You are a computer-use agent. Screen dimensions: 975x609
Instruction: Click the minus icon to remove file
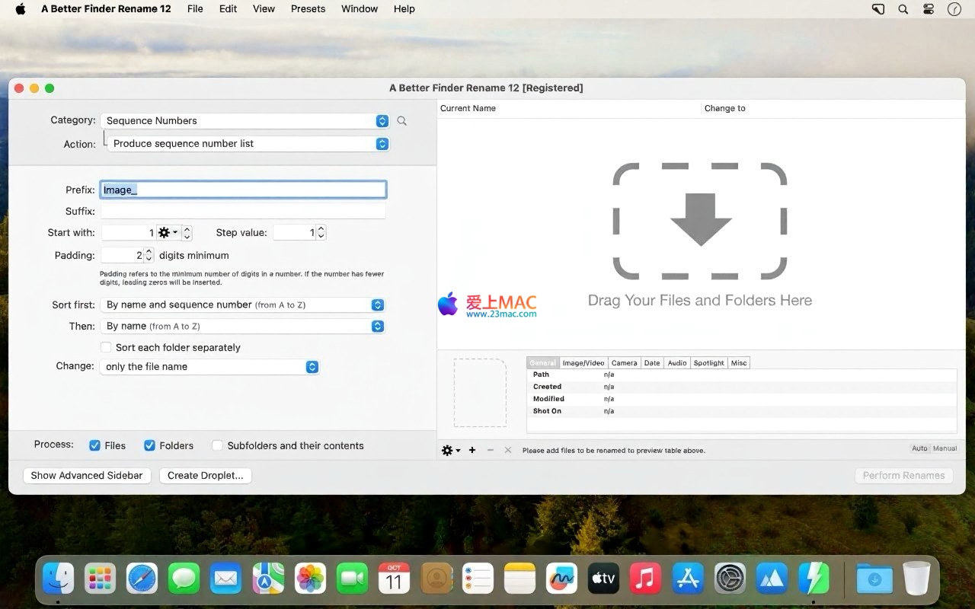[x=491, y=451]
